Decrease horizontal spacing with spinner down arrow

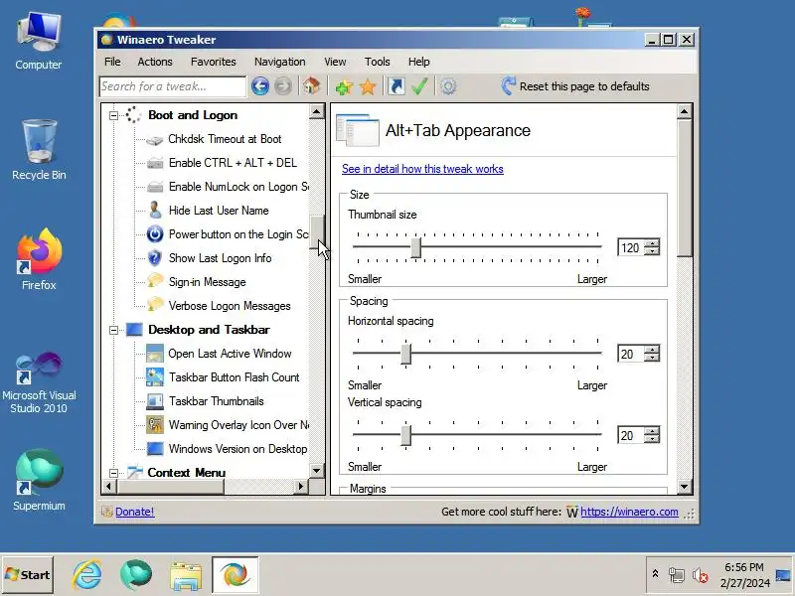tap(653, 358)
